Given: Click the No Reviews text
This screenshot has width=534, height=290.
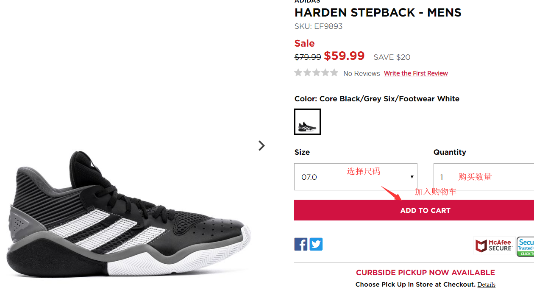Looking at the screenshot, I should (362, 73).
